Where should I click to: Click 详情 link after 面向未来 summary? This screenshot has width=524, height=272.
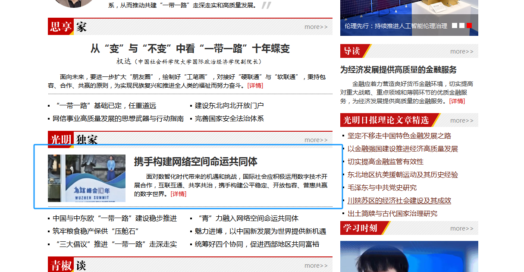pos(255,85)
